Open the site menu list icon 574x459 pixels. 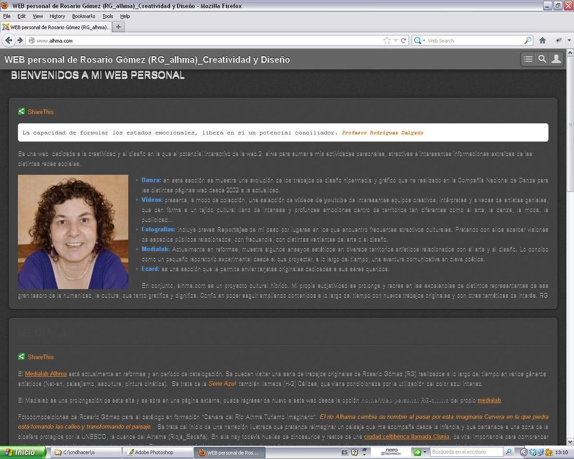click(x=528, y=59)
